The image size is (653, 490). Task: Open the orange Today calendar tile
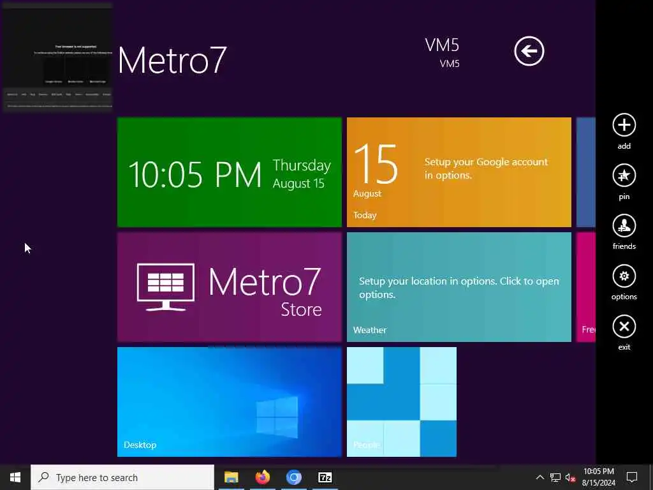[x=459, y=172]
